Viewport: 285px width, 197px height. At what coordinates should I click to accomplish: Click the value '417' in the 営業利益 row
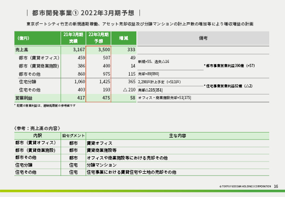[81, 98]
